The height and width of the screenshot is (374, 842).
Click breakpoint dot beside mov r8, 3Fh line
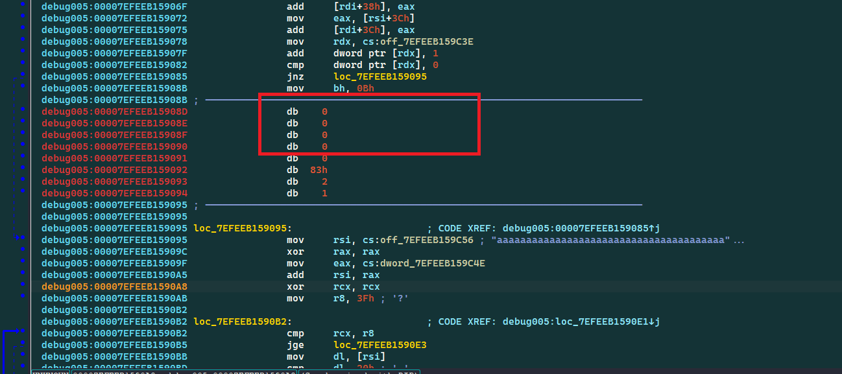coord(23,299)
